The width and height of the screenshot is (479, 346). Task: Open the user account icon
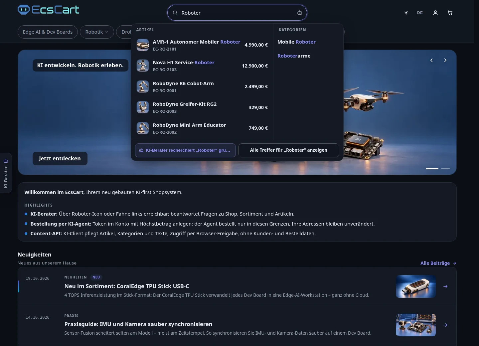[x=435, y=13]
